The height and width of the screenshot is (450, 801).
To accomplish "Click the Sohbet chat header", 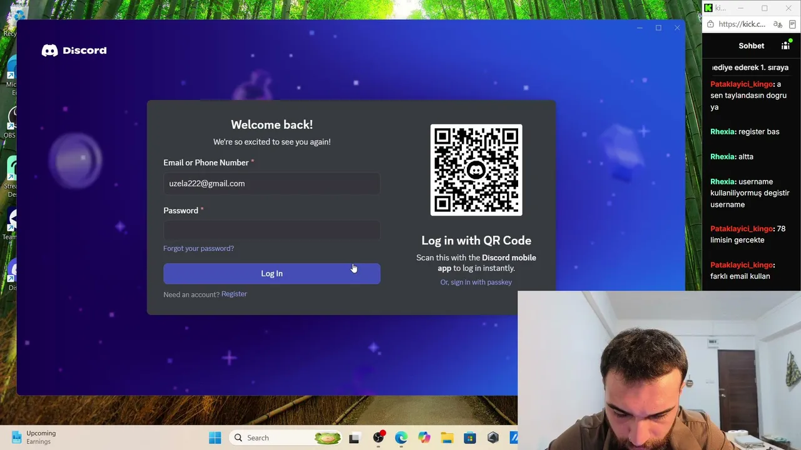I will click(751, 46).
